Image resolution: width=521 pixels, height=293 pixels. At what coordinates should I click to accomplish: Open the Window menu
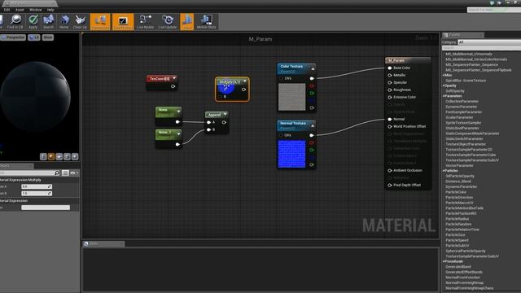click(x=36, y=10)
